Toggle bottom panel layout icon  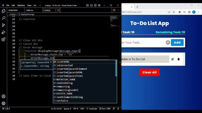coord(91,5)
